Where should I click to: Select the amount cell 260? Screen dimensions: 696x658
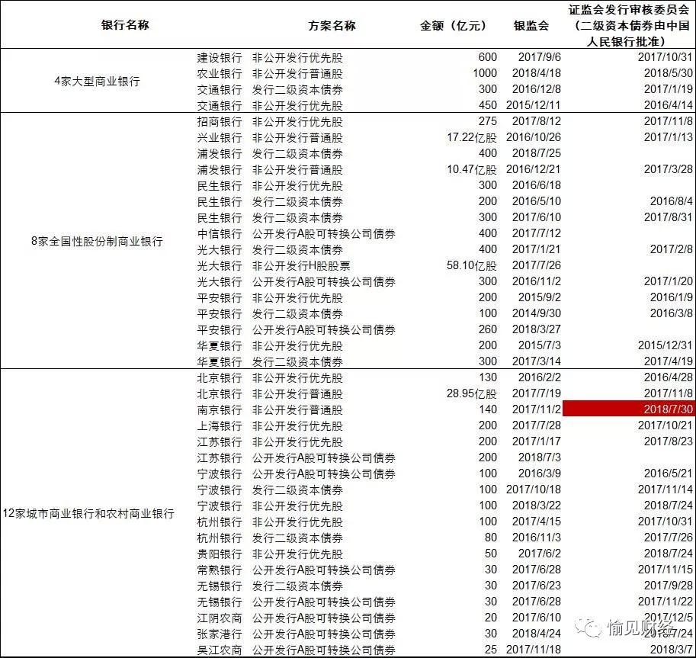click(x=488, y=329)
